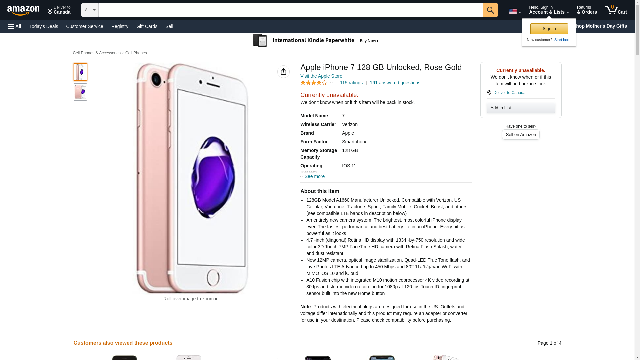Select the second product thumbnail
Viewport: 640px width, 360px height.
[80, 92]
